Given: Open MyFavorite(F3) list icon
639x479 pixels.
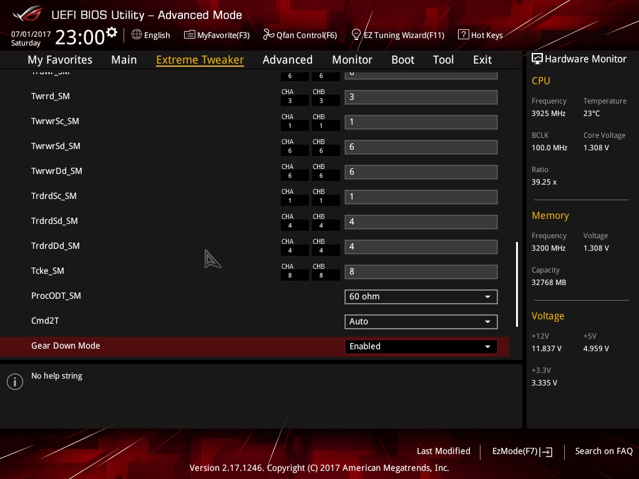Looking at the screenshot, I should coord(189,35).
